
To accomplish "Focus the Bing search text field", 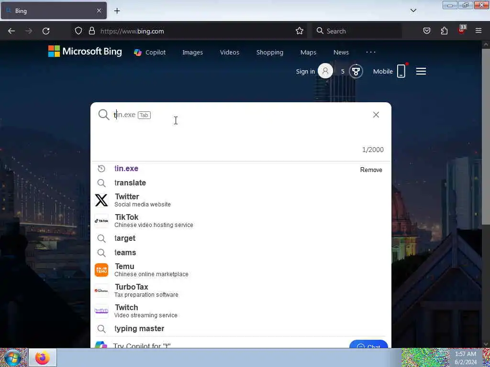I will pos(241,115).
